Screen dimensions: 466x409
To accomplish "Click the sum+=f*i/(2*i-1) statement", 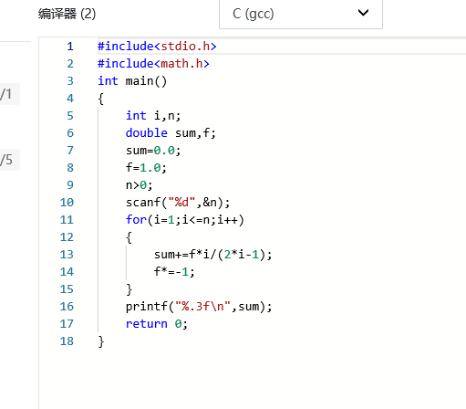I will (212, 255).
